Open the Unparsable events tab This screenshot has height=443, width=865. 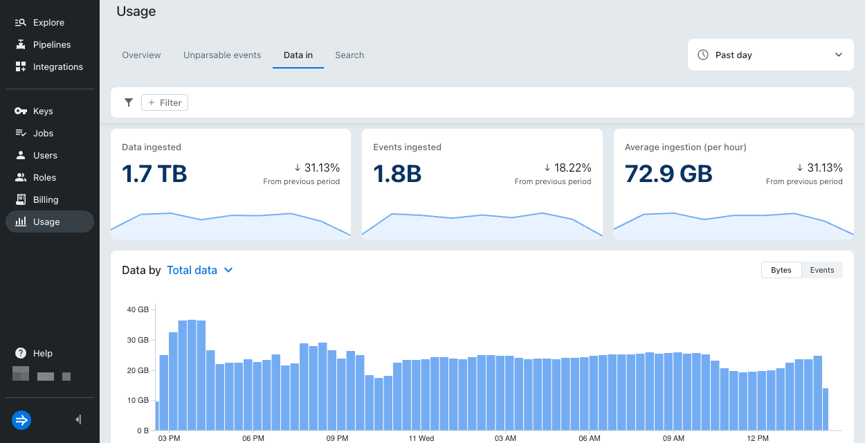[222, 55]
